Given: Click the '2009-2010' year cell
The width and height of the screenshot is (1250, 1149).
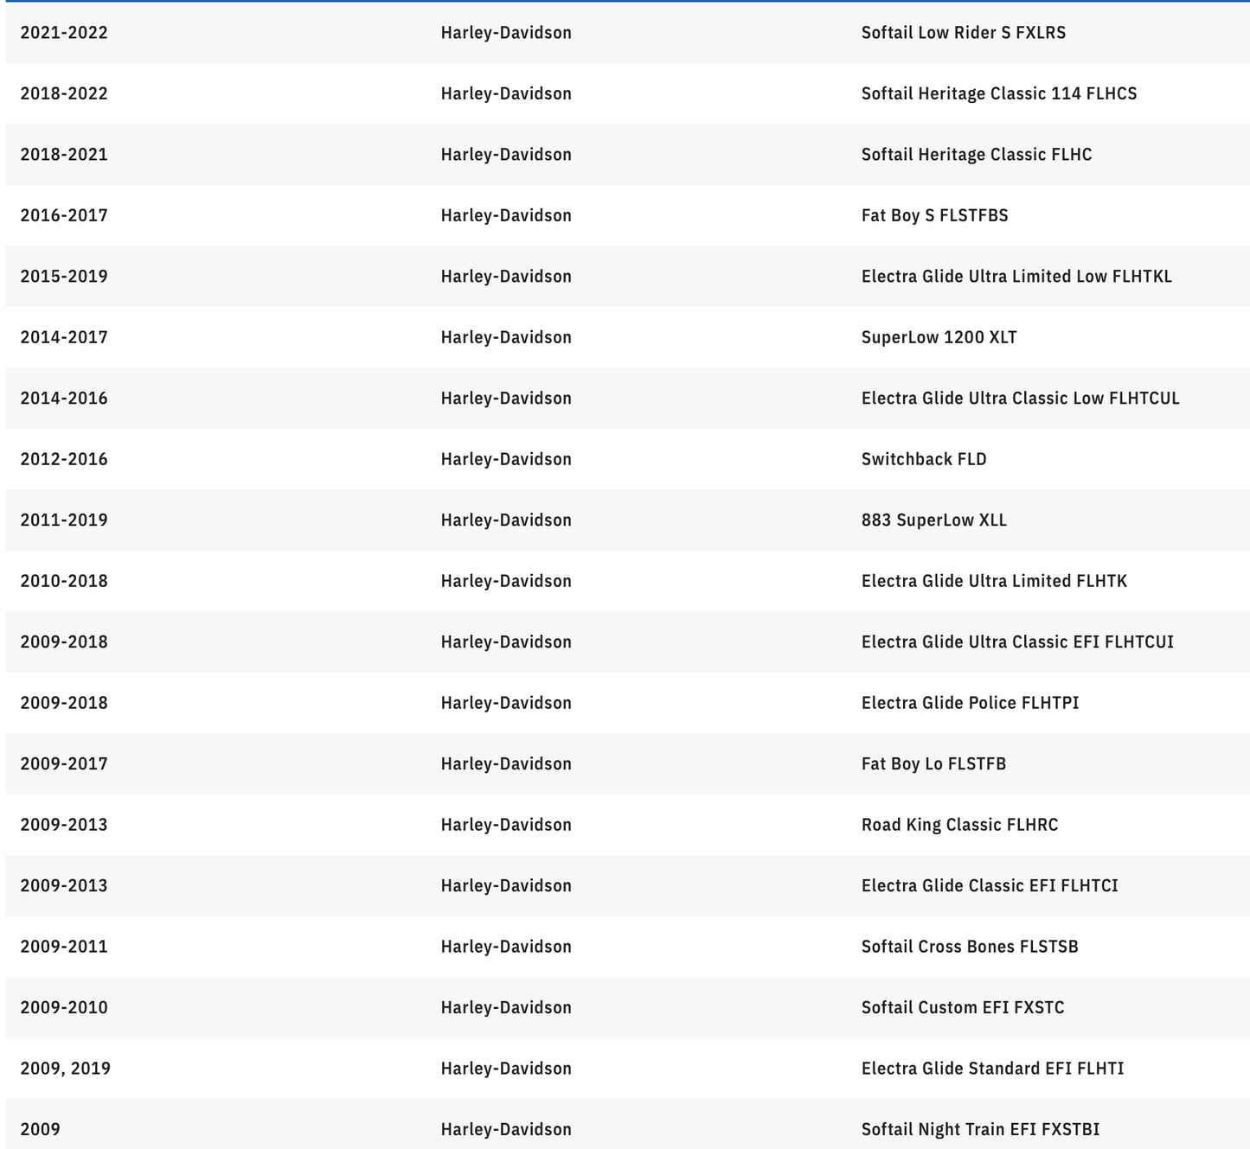Looking at the screenshot, I should pos(64,1008).
